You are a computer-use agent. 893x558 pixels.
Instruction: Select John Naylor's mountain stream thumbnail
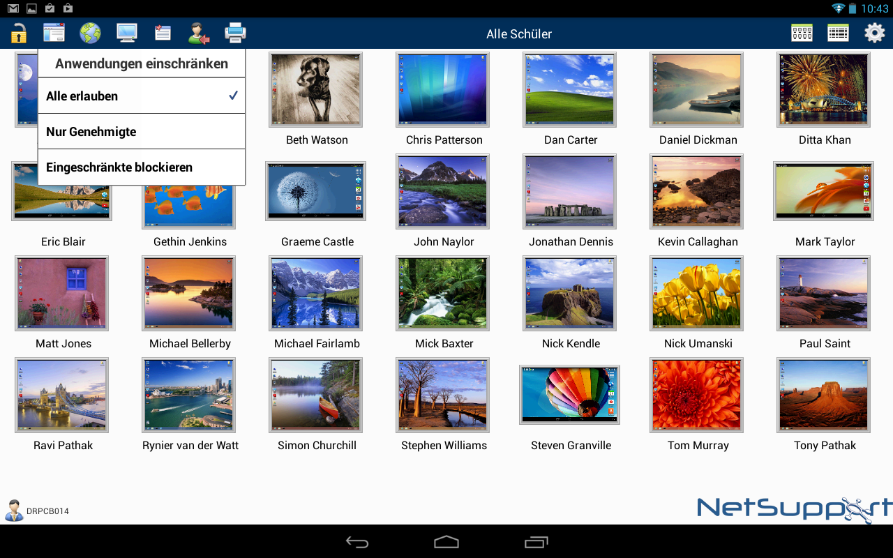(x=442, y=191)
